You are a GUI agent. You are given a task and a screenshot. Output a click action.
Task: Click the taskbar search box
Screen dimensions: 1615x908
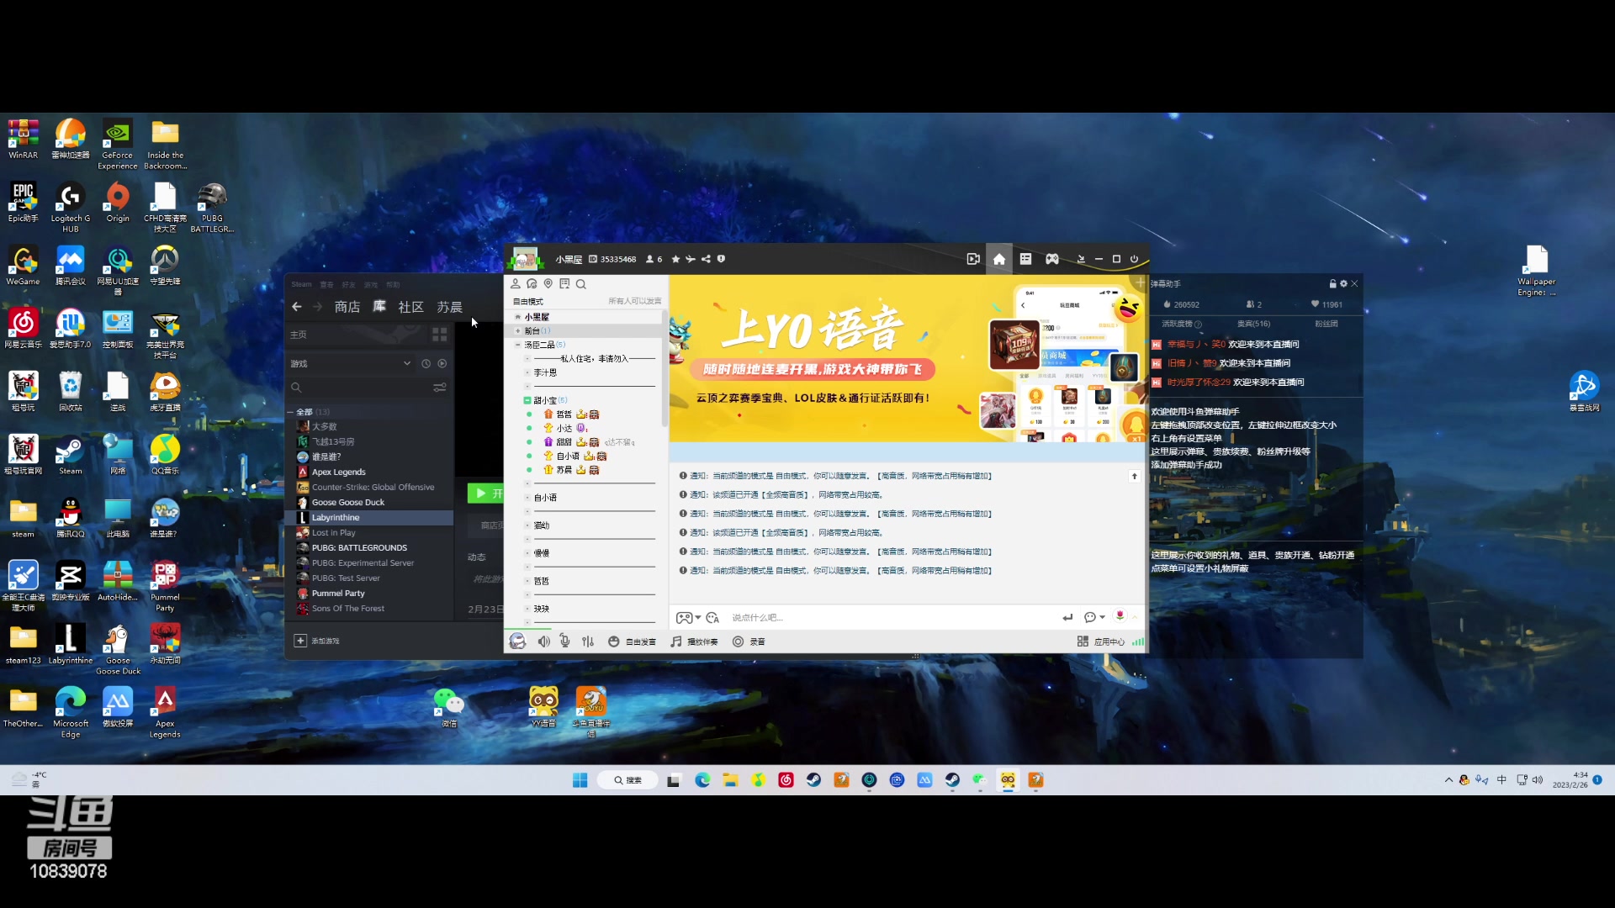pyautogui.click(x=627, y=780)
